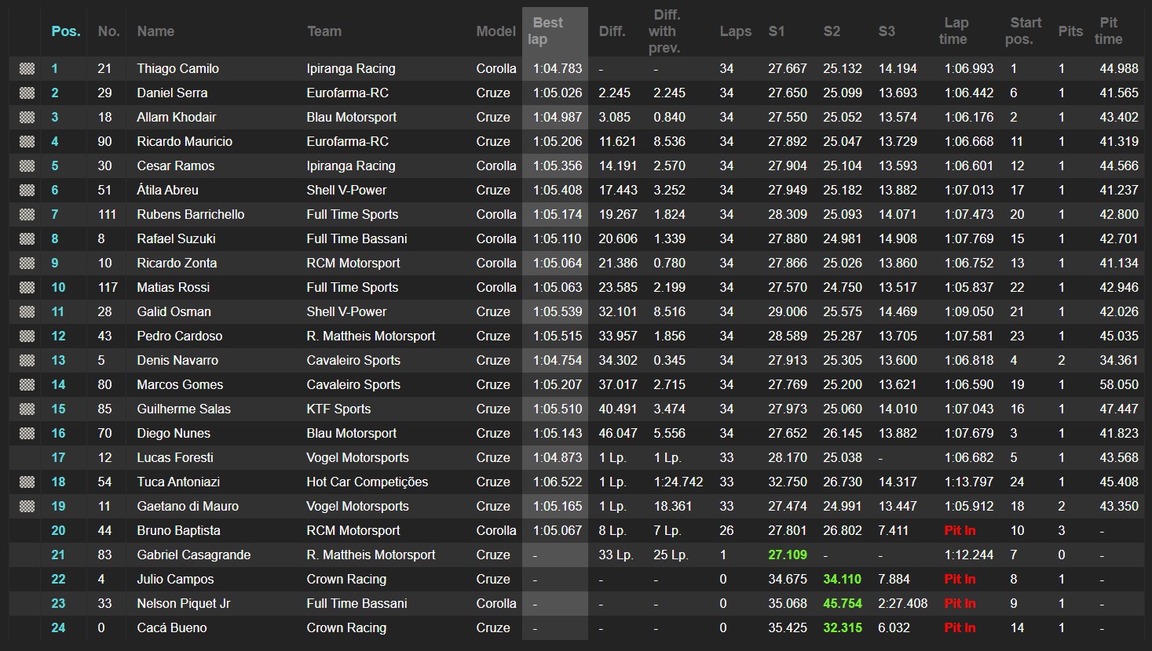This screenshot has height=651, width=1152.
Task: Click checkered flag icon for Tuca Antoniazi
Action: (27, 482)
